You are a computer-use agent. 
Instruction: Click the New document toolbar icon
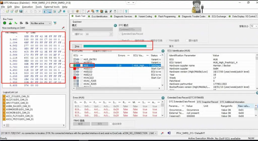coord(3,11)
